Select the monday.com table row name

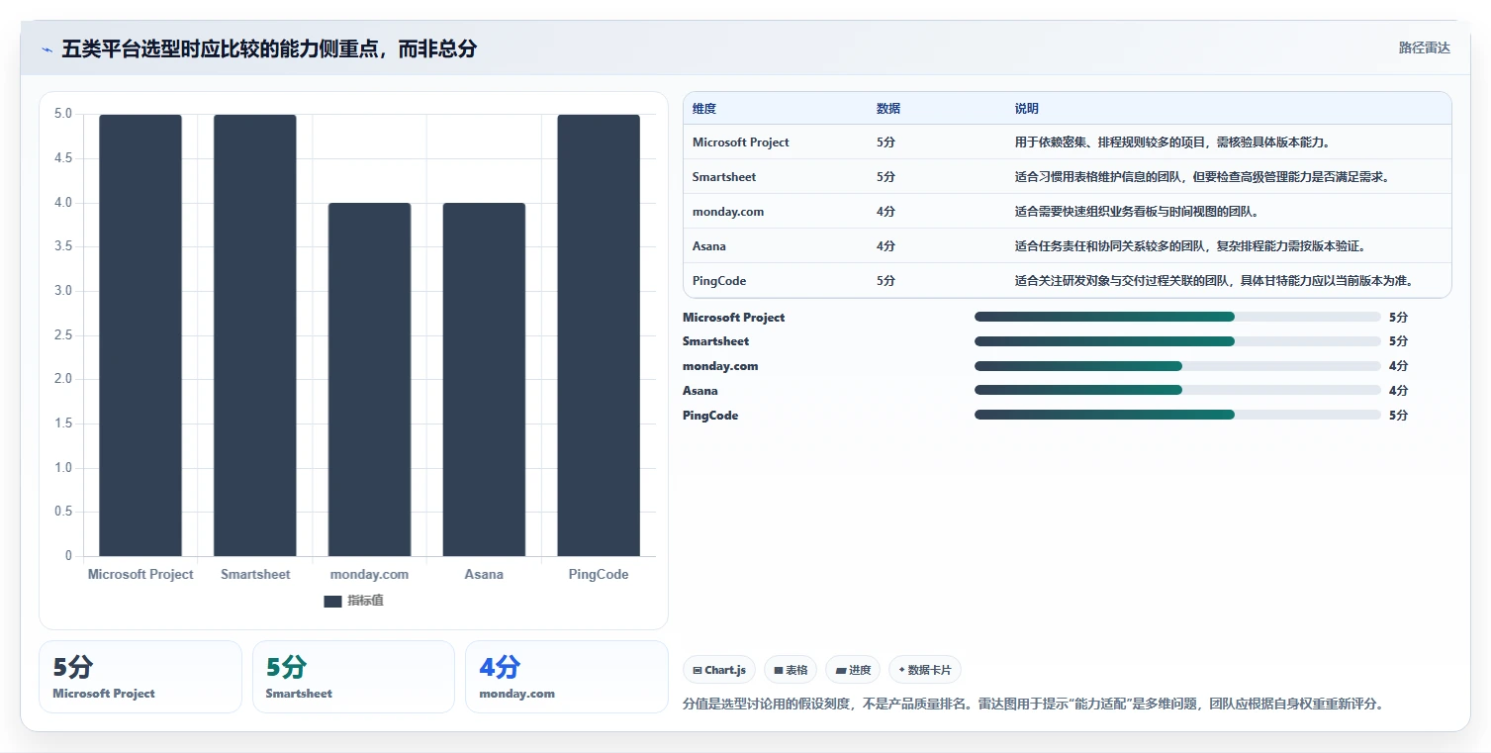(x=728, y=212)
